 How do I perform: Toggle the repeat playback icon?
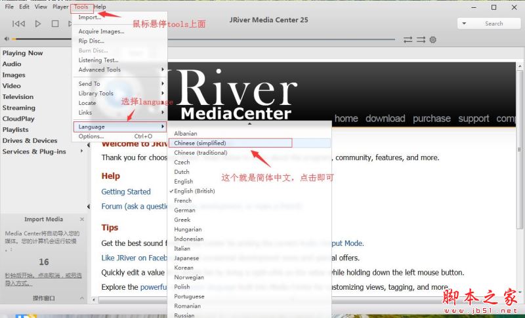tap(408, 40)
